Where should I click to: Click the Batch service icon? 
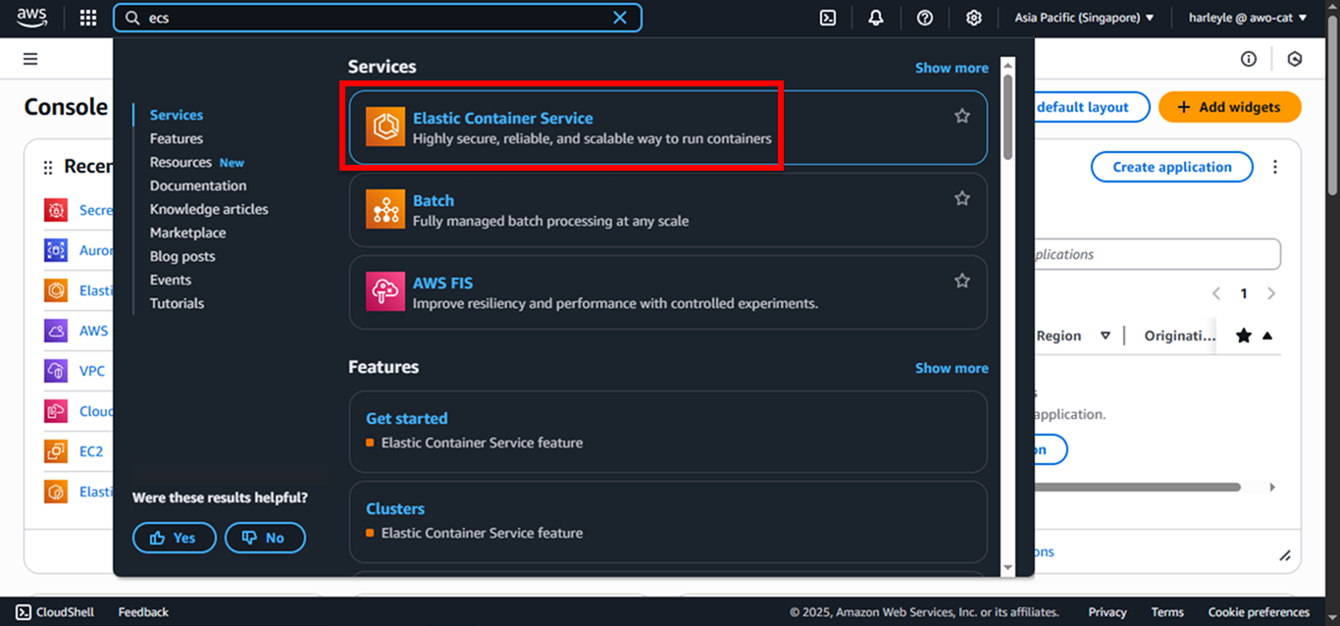pyautogui.click(x=385, y=210)
